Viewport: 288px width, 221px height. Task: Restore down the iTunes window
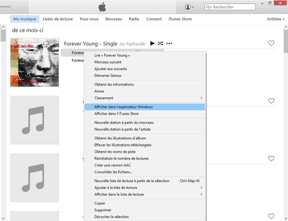269,3
